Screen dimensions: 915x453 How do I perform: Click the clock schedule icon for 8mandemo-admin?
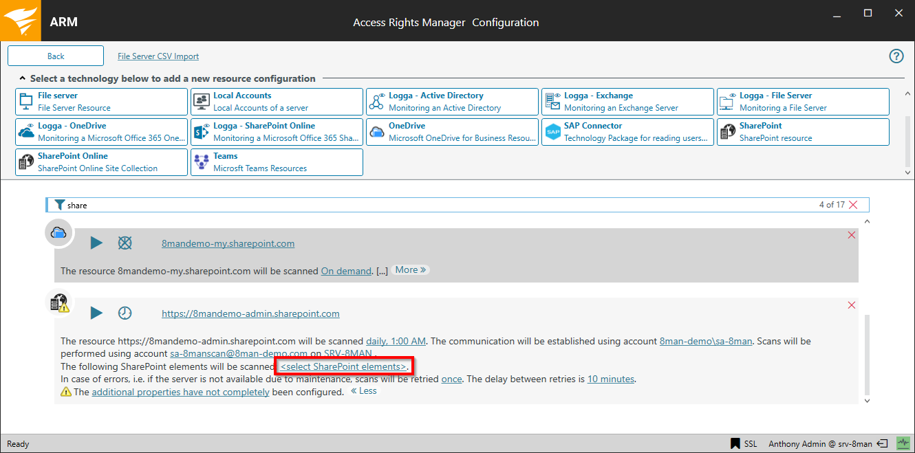[x=125, y=313]
